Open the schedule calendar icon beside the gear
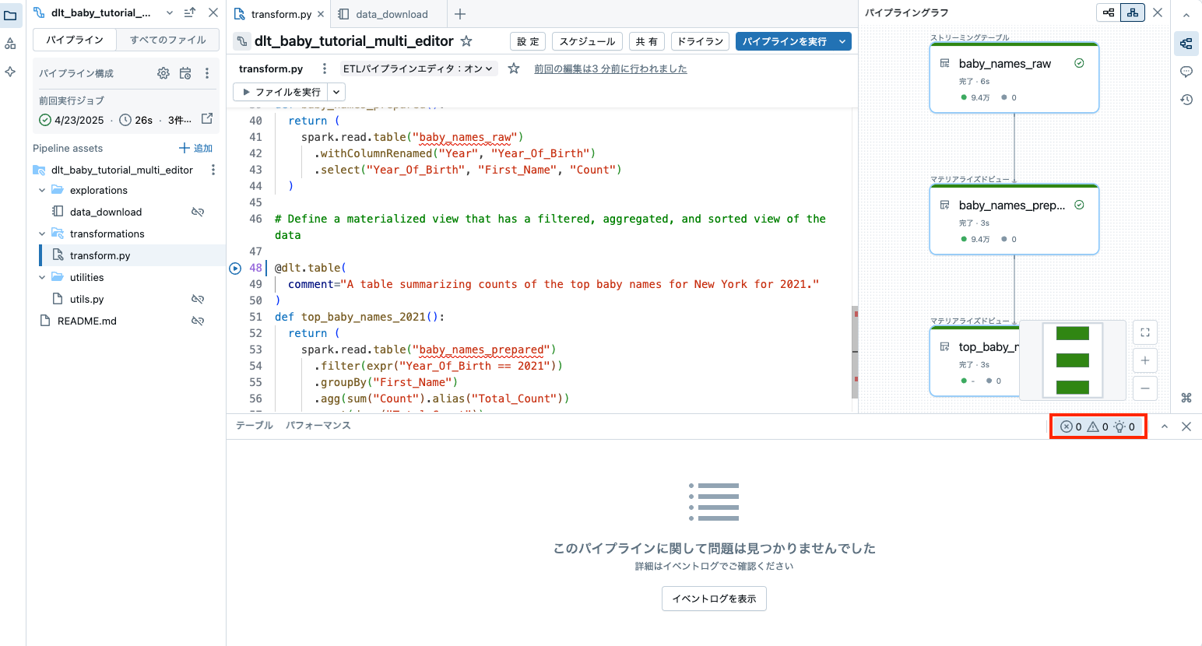The height and width of the screenshot is (646, 1202). tap(185, 72)
